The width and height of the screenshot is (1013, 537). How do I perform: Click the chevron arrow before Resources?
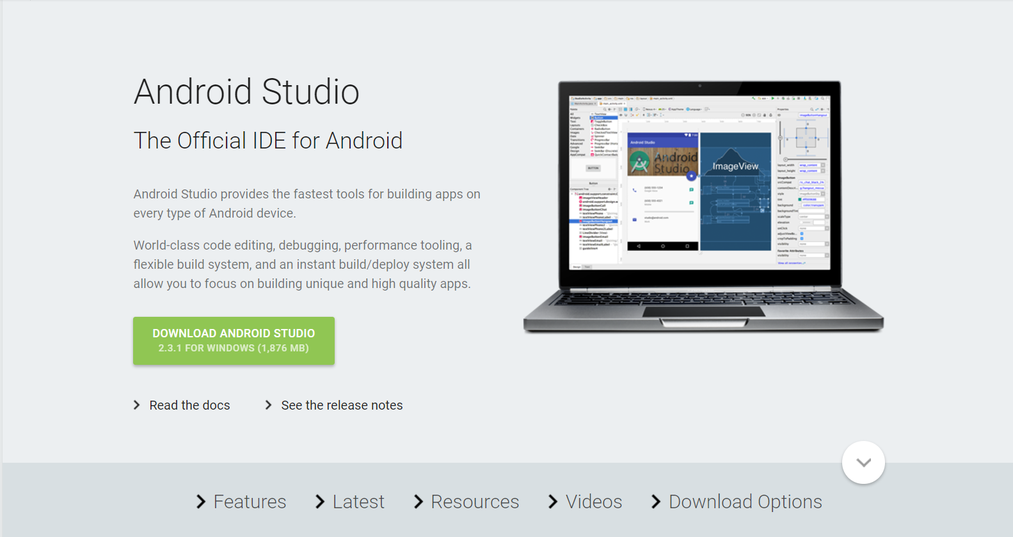[419, 502]
